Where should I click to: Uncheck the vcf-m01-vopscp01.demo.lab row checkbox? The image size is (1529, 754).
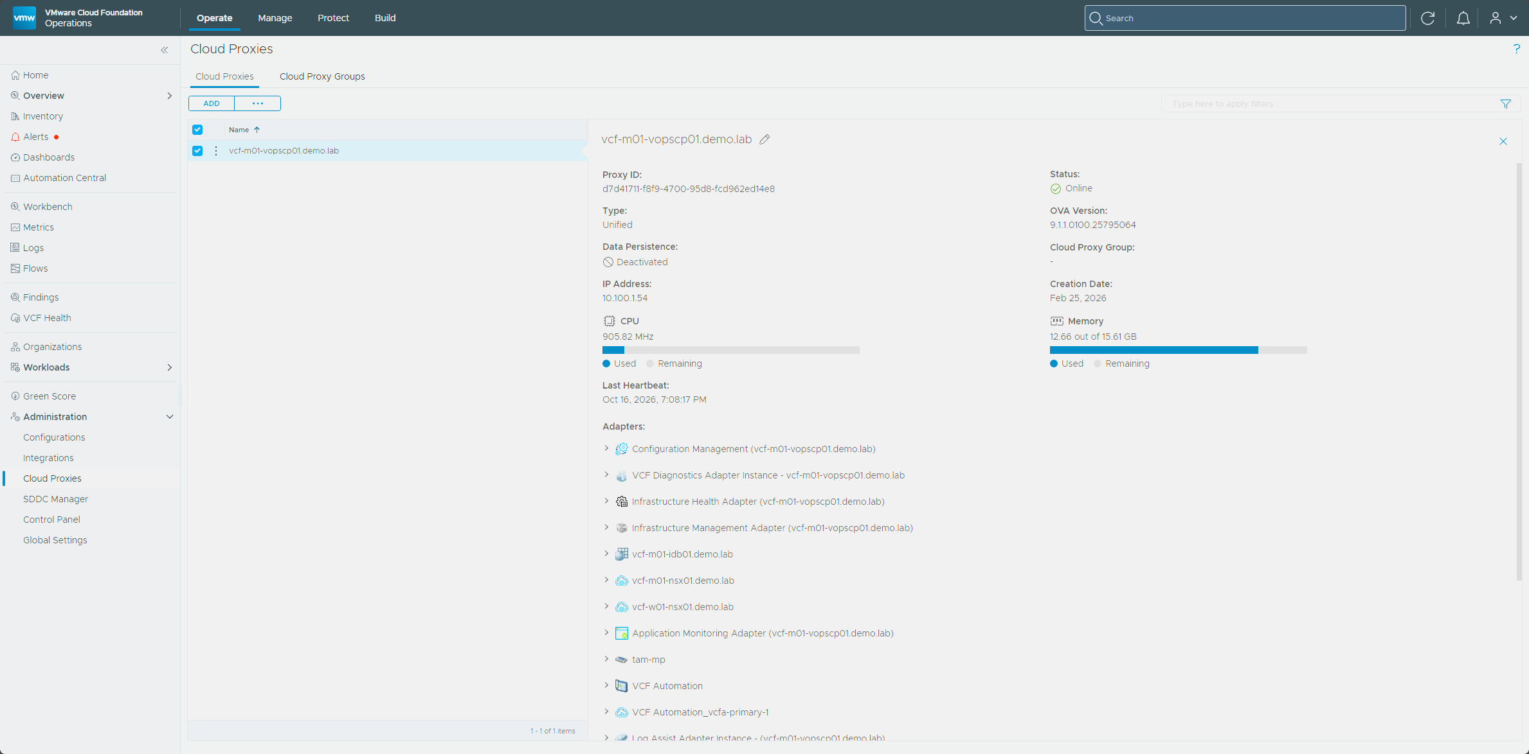point(197,151)
